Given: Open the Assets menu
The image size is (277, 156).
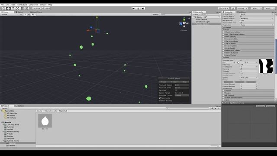Looking at the screenshot, I should 13,5.
